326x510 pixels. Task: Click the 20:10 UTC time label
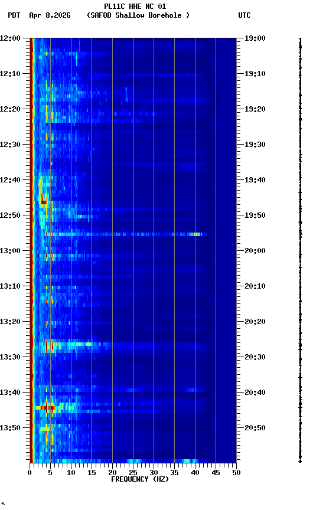255,286
